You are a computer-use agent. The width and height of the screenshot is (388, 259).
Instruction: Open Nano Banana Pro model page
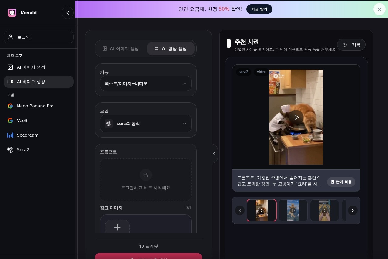(x=35, y=106)
